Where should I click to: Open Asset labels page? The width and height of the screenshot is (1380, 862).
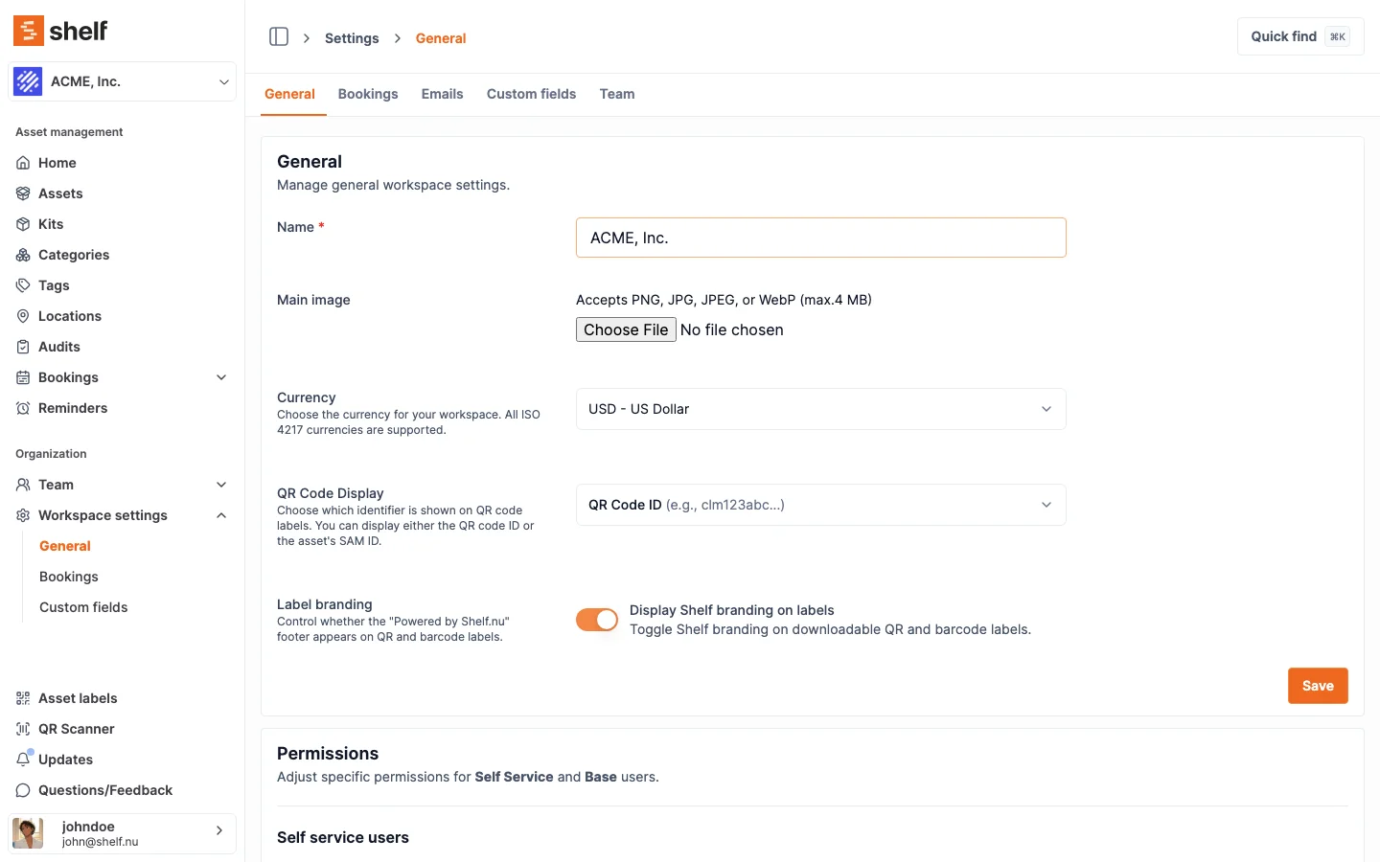(x=78, y=698)
